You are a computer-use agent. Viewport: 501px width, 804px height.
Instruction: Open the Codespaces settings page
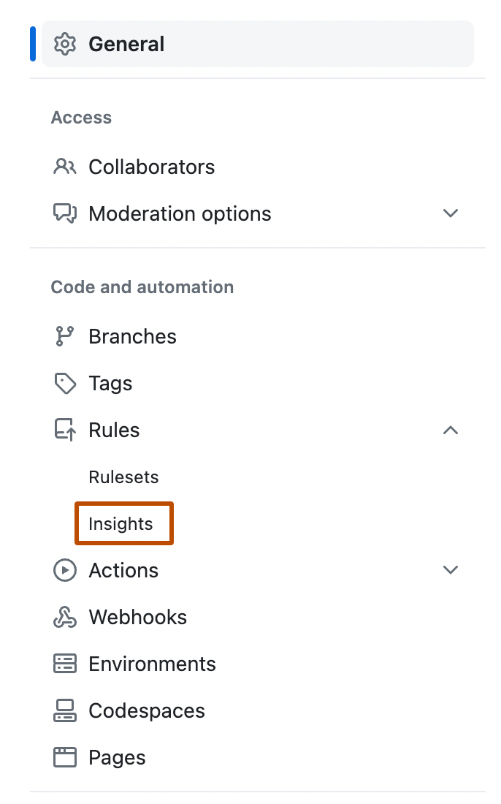coord(146,710)
